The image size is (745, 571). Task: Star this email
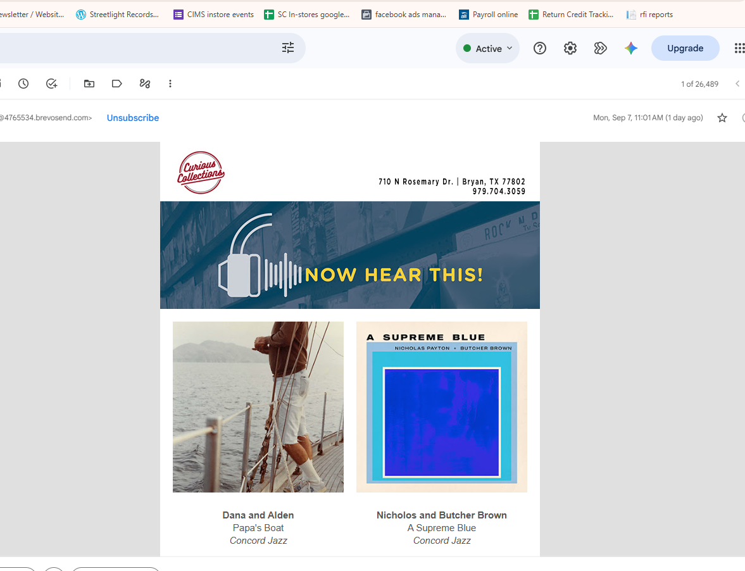tap(722, 118)
